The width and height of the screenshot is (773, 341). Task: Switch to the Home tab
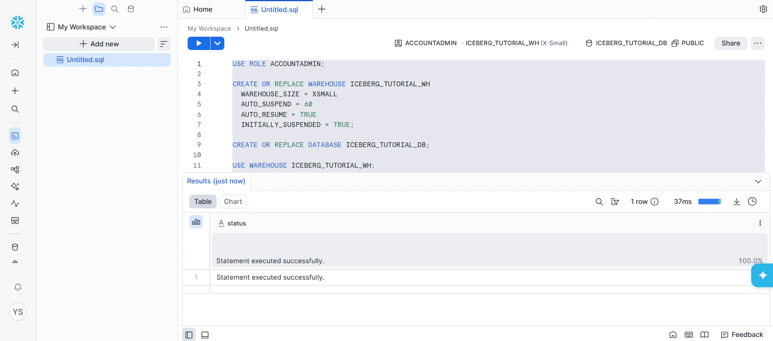(198, 9)
